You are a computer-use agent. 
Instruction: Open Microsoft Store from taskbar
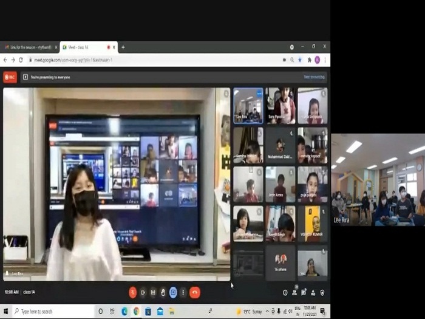coord(148,311)
